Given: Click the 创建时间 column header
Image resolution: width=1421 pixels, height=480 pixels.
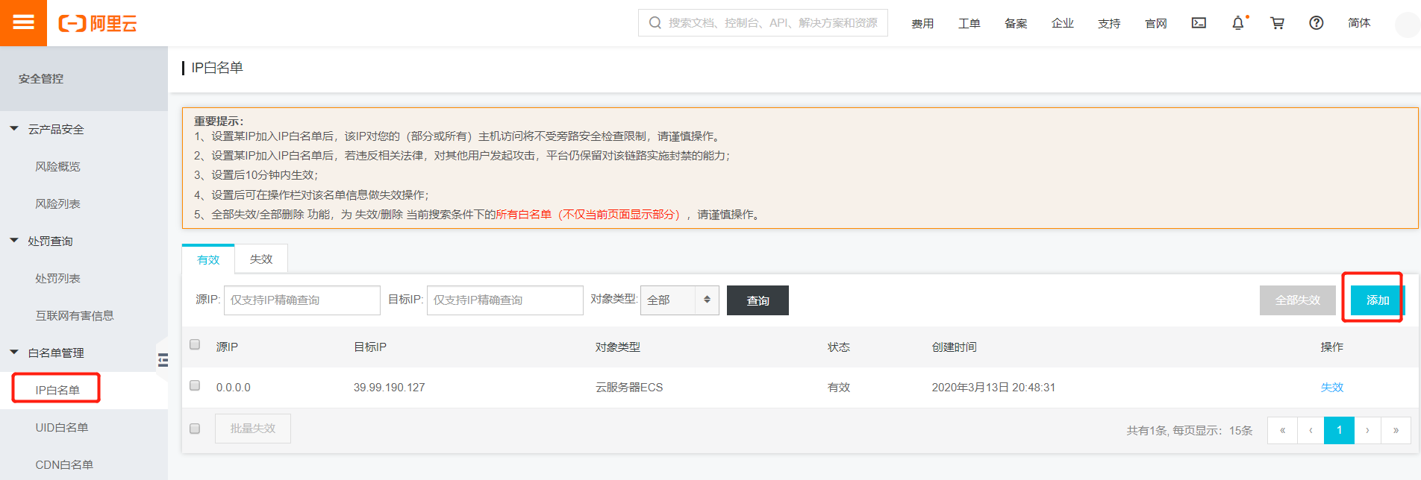Looking at the screenshot, I should pyautogui.click(x=954, y=347).
